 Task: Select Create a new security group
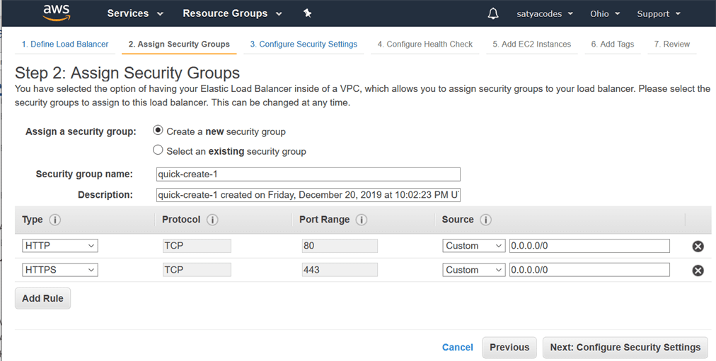pos(158,131)
